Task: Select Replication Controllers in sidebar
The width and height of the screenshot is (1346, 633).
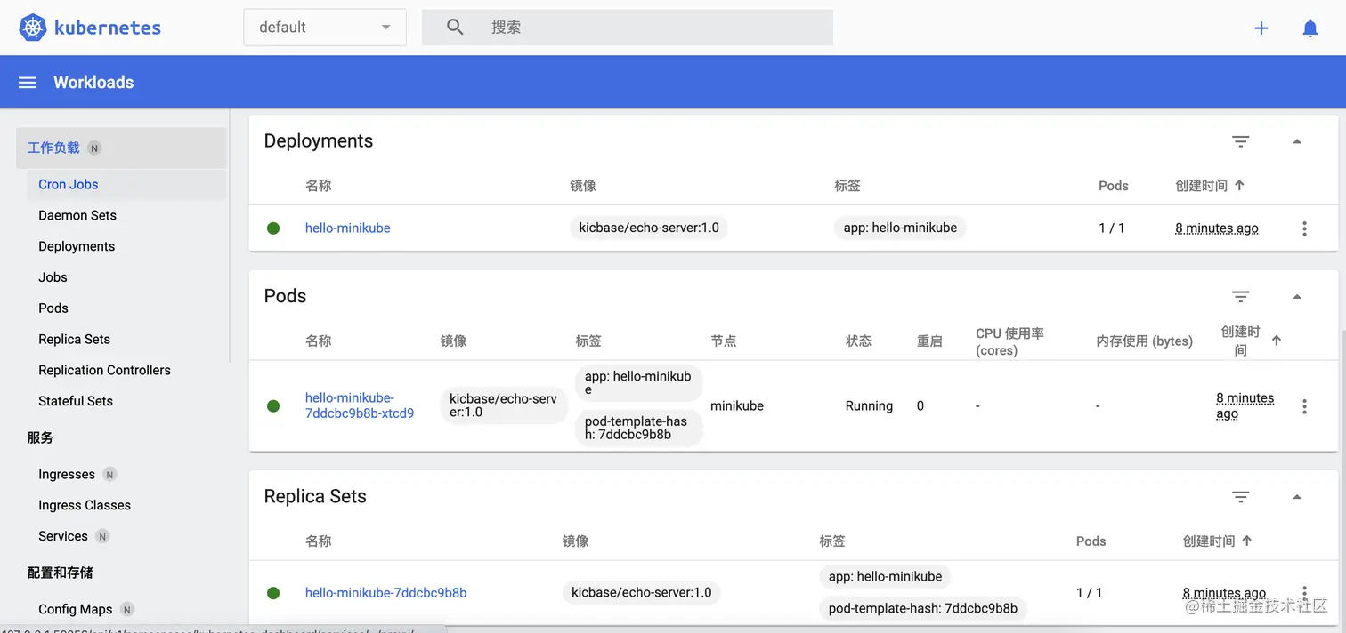Action: tap(104, 370)
